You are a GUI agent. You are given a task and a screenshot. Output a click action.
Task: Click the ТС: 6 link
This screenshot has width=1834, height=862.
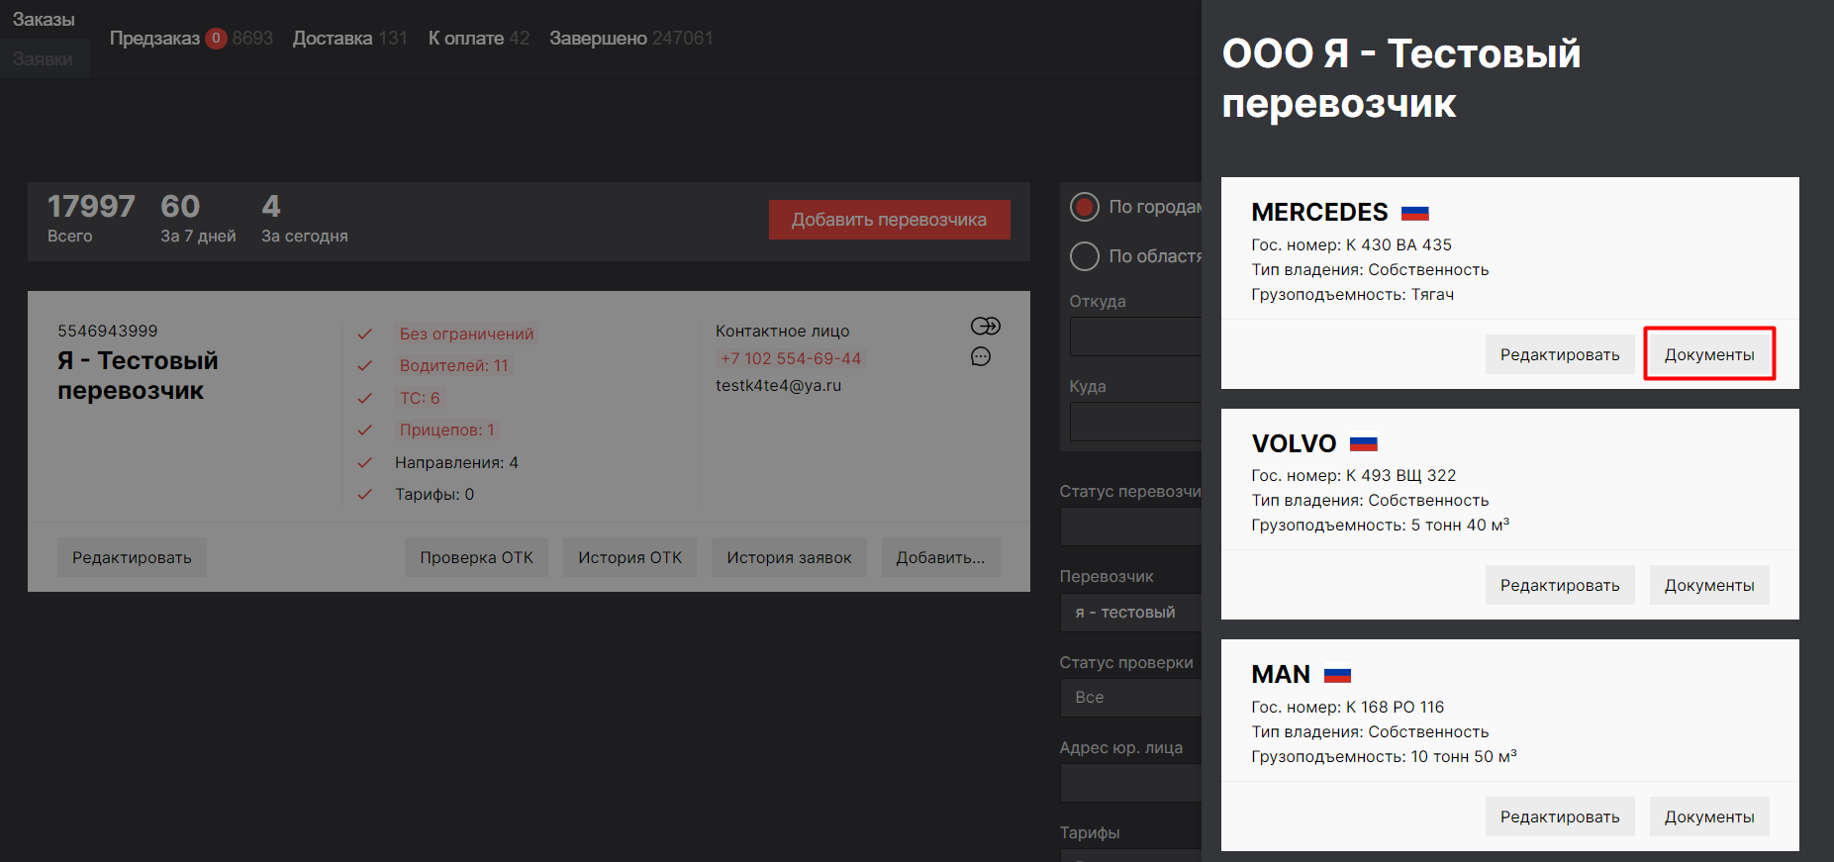point(420,398)
